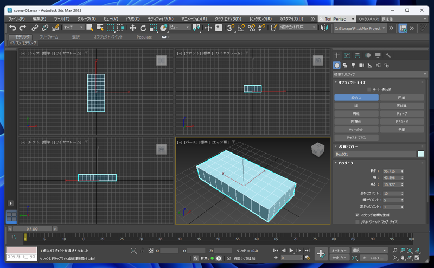Toggle Window/Crossing selection icon
The width and height of the screenshot is (434, 268).
pos(120,28)
